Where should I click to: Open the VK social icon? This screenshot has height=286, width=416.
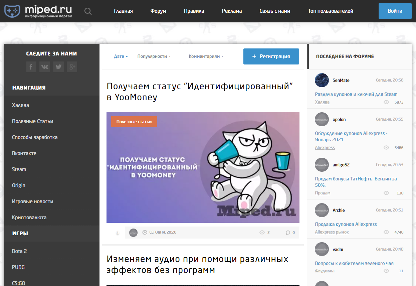pyautogui.click(x=45, y=67)
